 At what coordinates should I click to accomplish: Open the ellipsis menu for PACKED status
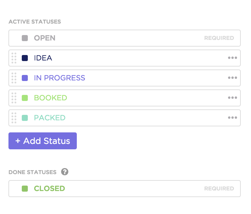coord(232,118)
